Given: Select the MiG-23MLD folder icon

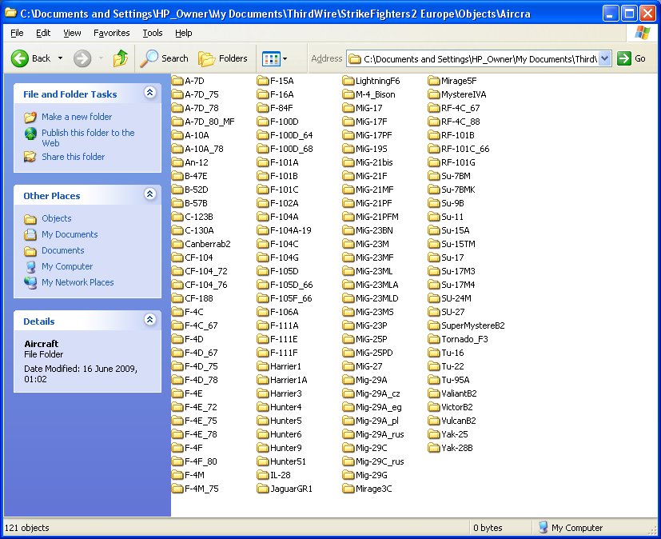Looking at the screenshot, I should 348,298.
